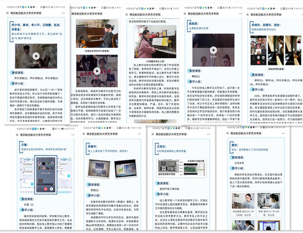Open the more menu in the 张春华 article

click(x=140, y=134)
